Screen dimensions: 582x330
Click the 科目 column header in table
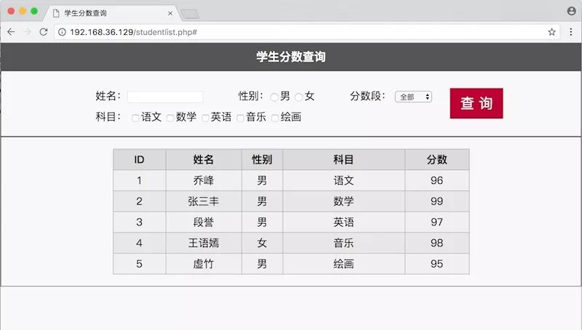click(343, 159)
